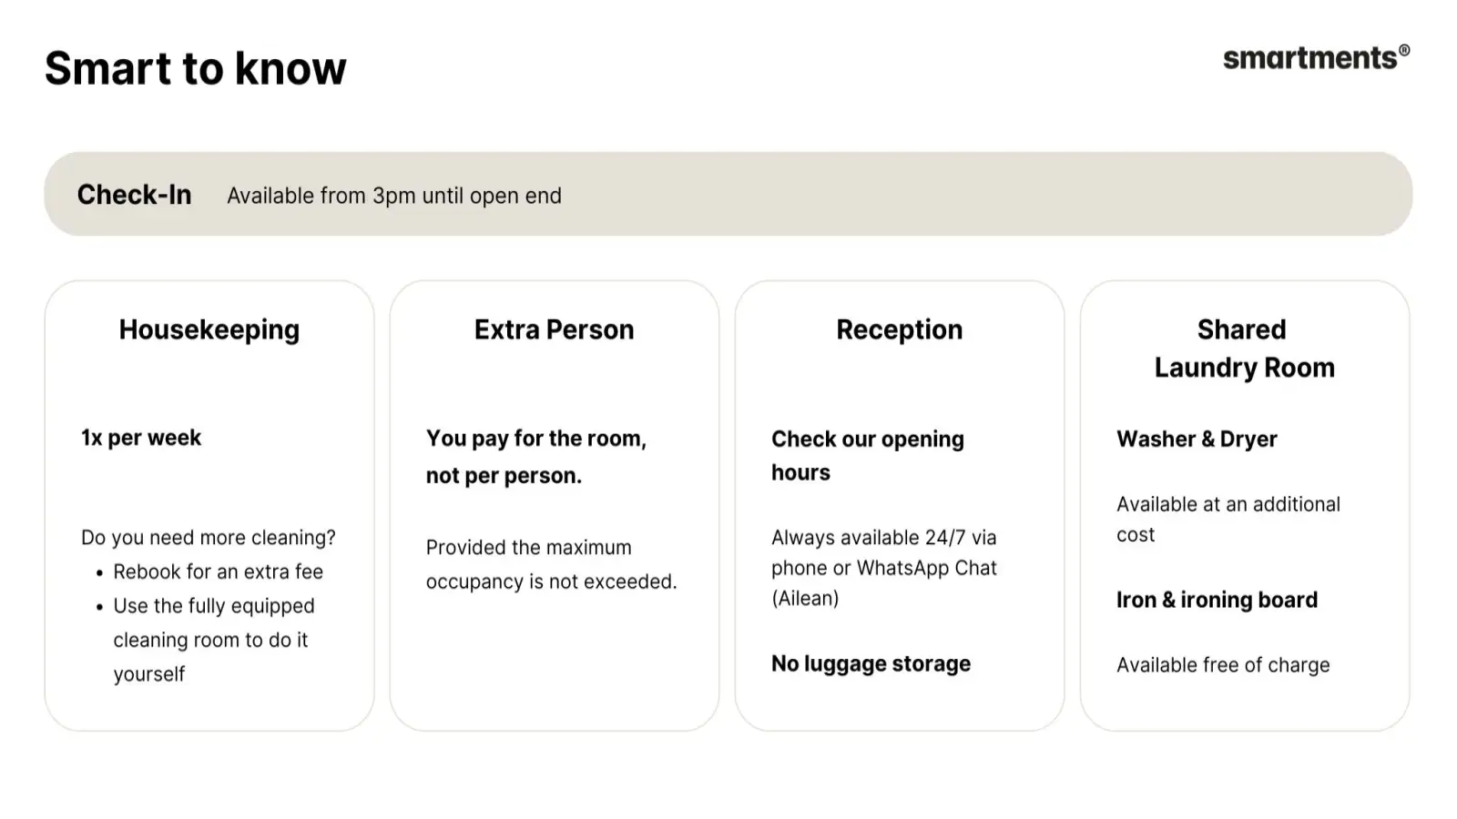Select Available from 3pm until open end
The width and height of the screenshot is (1457, 819).
coord(393,196)
